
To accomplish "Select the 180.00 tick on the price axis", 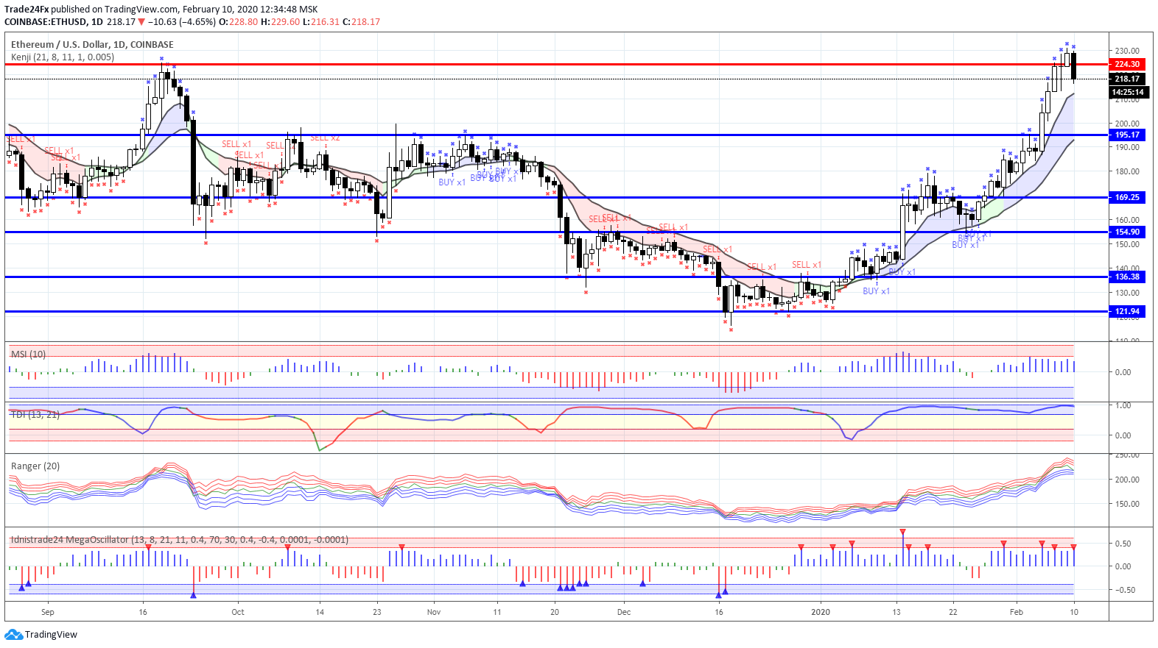I will [x=1127, y=171].
